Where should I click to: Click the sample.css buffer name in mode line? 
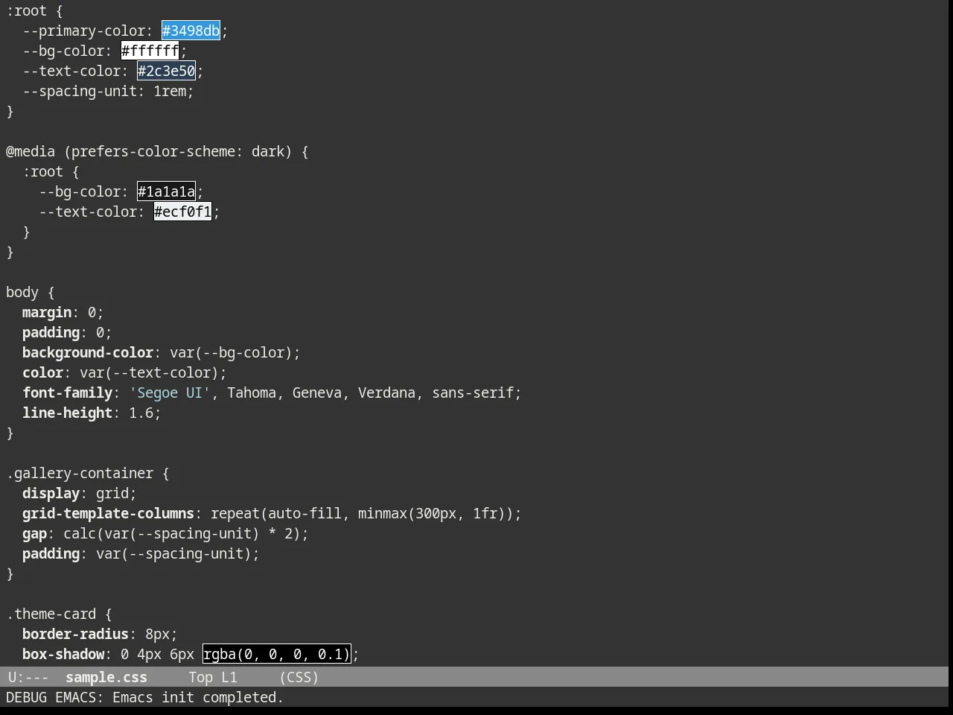click(x=106, y=677)
